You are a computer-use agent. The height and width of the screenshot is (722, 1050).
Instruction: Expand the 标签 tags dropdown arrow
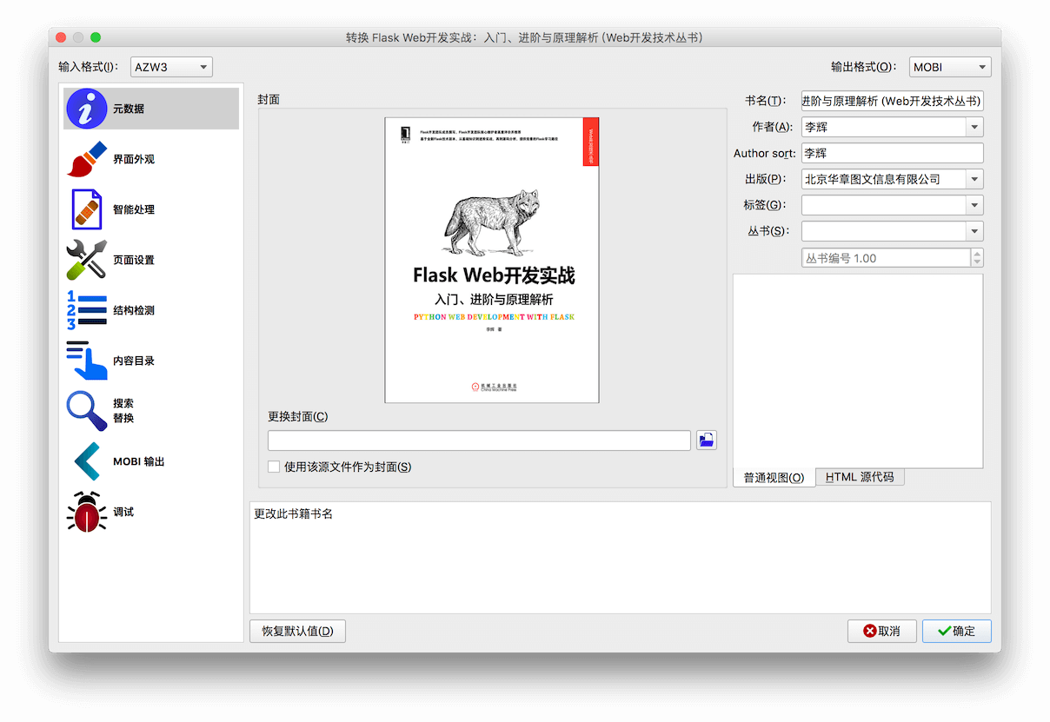(x=974, y=205)
